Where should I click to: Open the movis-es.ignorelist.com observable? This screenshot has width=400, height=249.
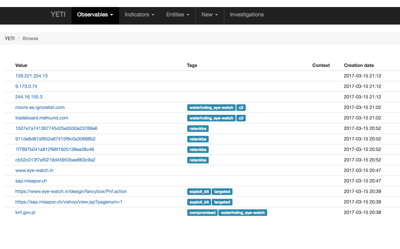(40, 107)
